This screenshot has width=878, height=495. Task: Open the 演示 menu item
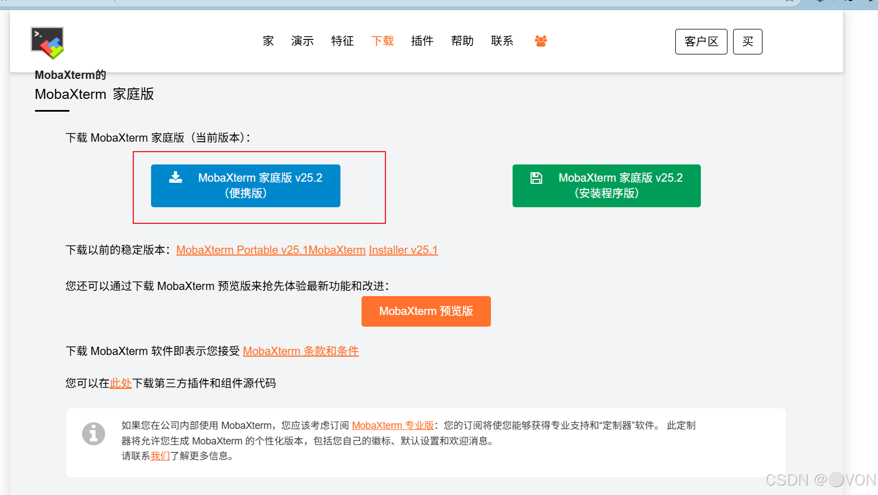[303, 41]
